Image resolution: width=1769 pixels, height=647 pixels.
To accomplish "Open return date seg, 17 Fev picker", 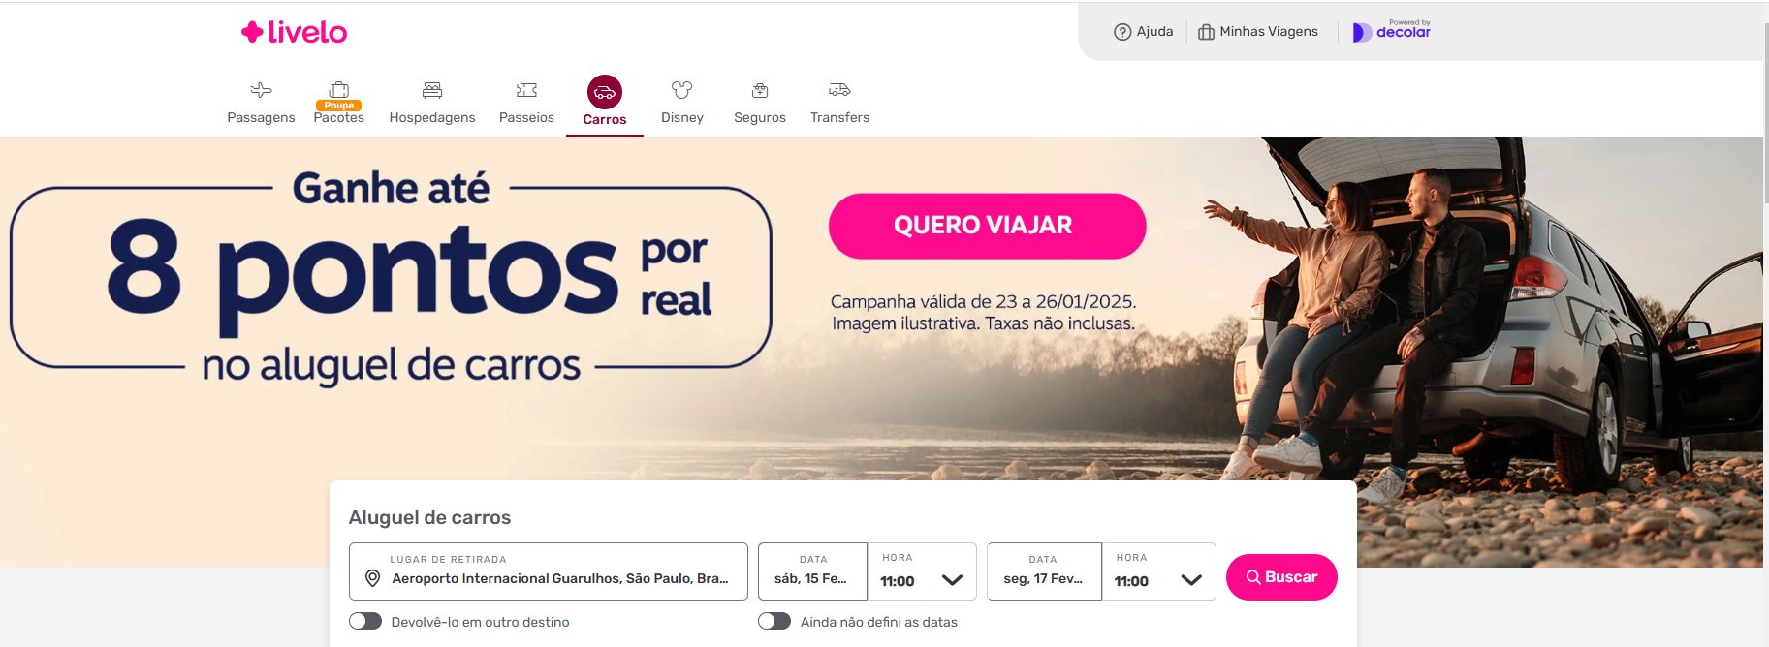I will (1044, 571).
